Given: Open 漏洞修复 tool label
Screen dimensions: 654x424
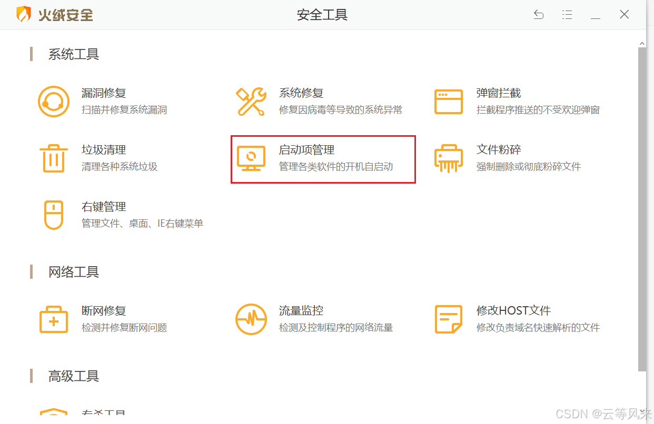Looking at the screenshot, I should (x=104, y=93).
